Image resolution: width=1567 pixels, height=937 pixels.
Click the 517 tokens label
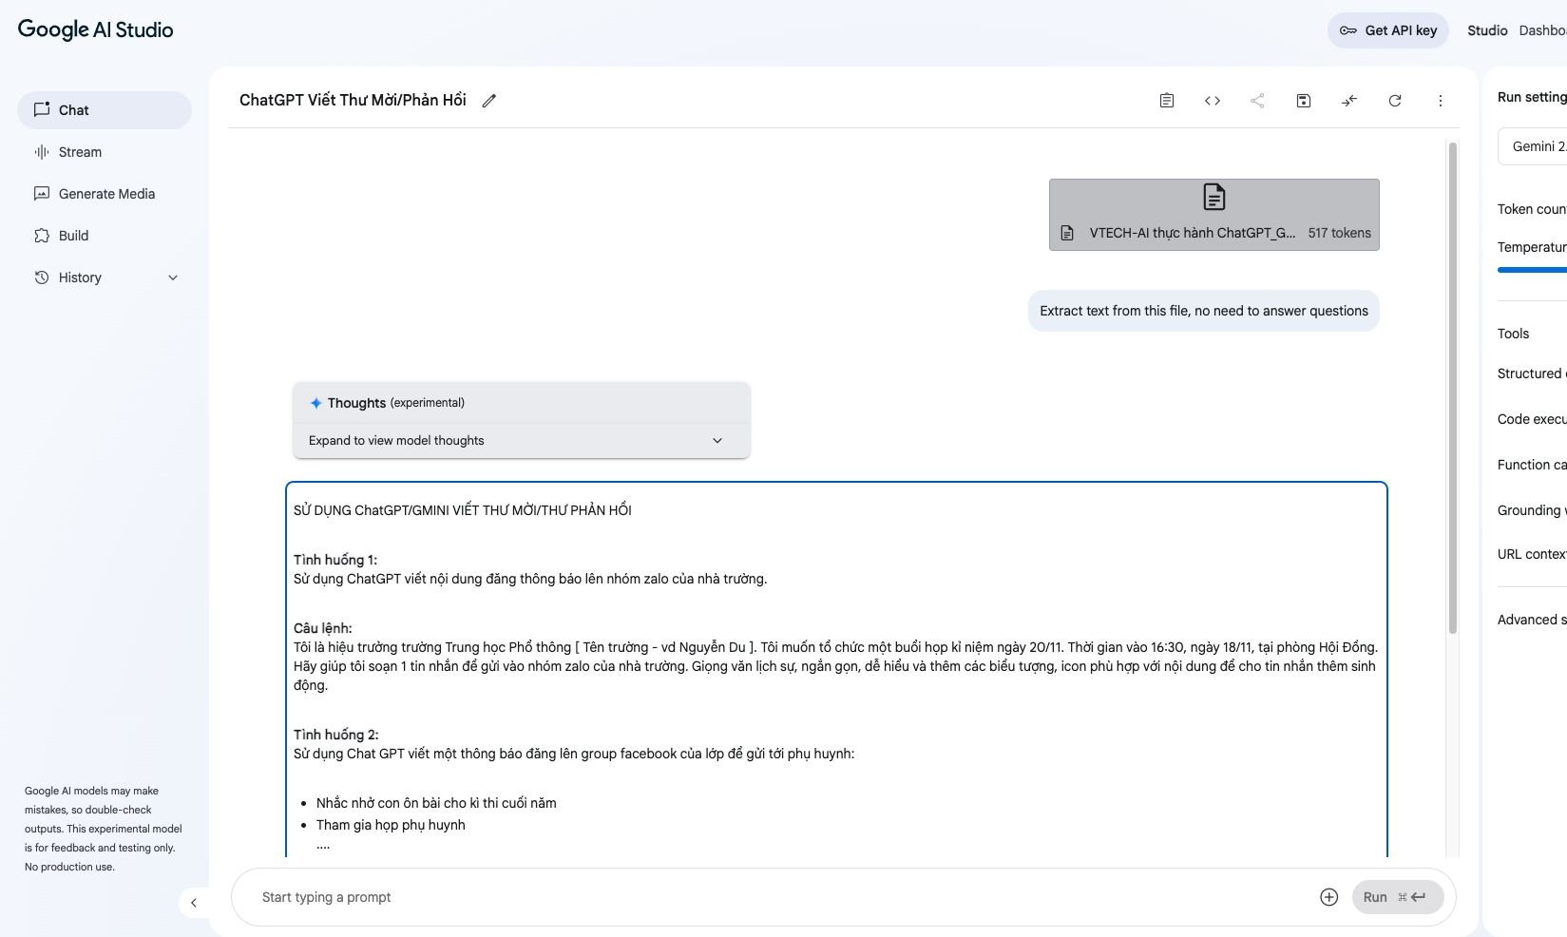pos(1340,233)
